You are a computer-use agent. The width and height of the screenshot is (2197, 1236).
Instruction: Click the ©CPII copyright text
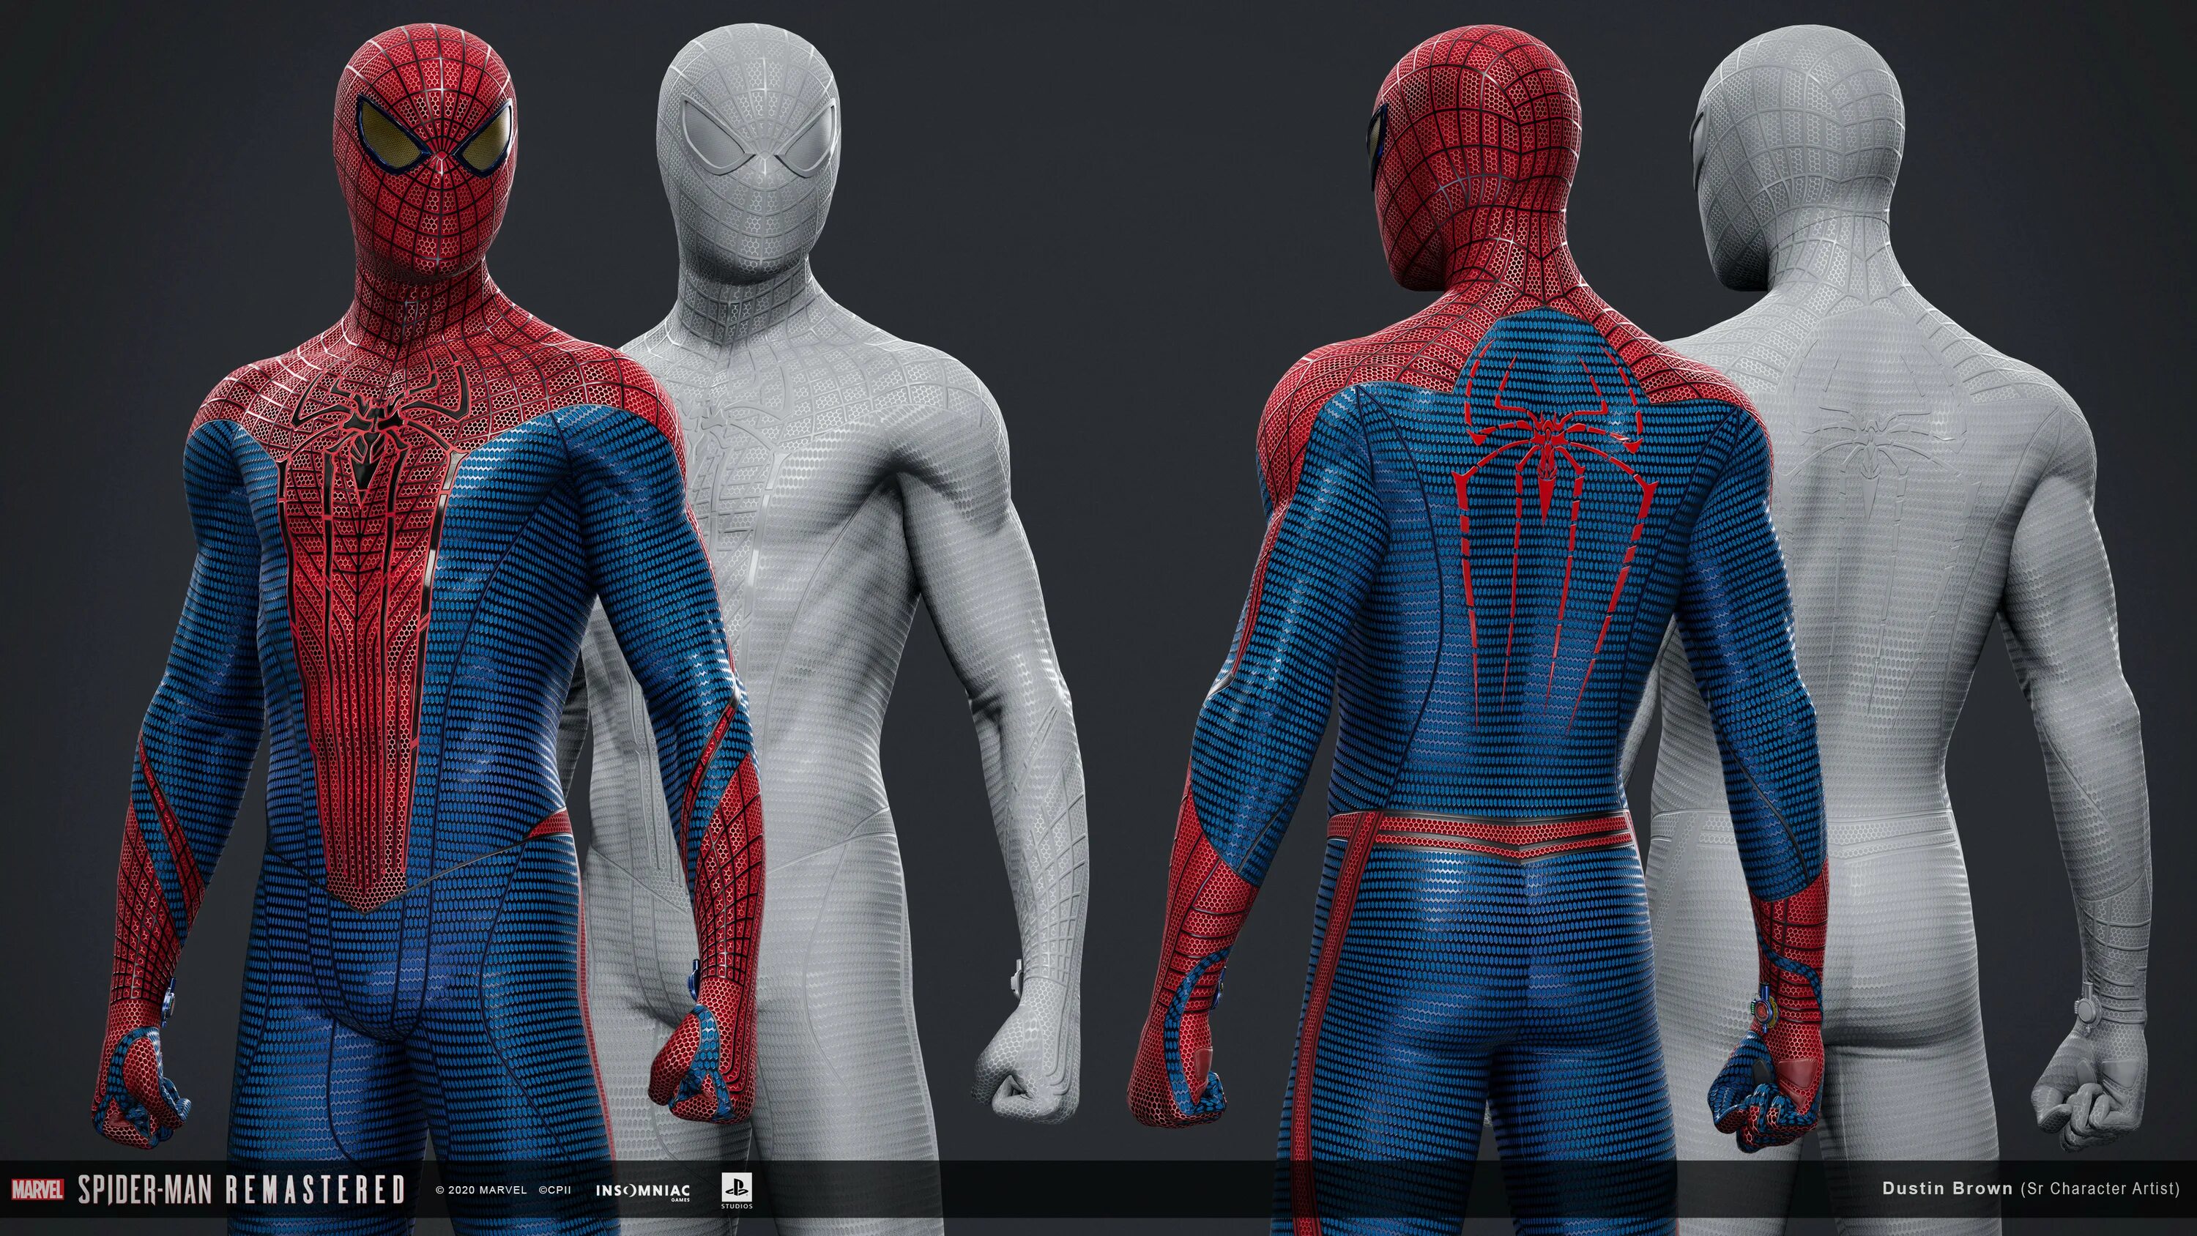click(x=554, y=1190)
